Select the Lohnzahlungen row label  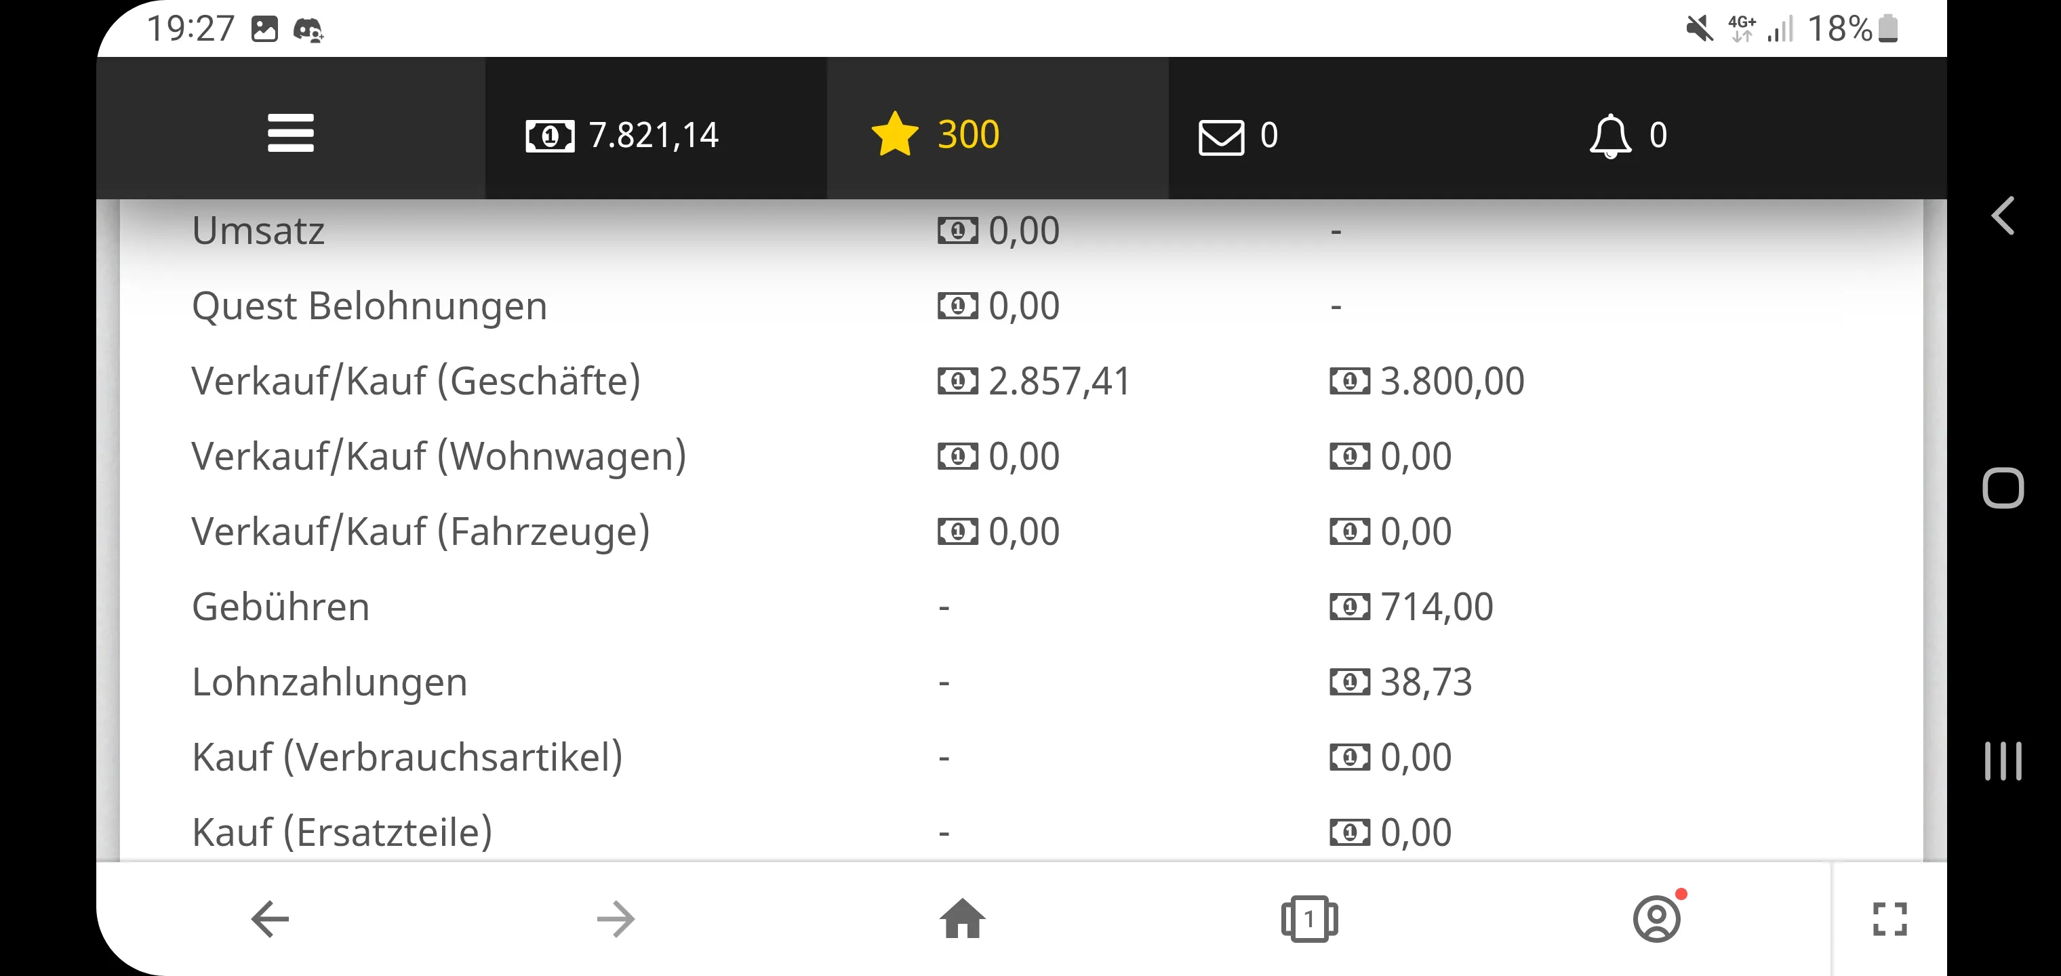tap(329, 683)
